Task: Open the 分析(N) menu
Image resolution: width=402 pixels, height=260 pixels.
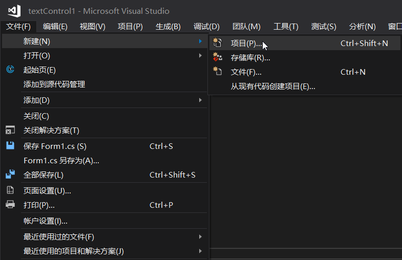Action: click(362, 27)
